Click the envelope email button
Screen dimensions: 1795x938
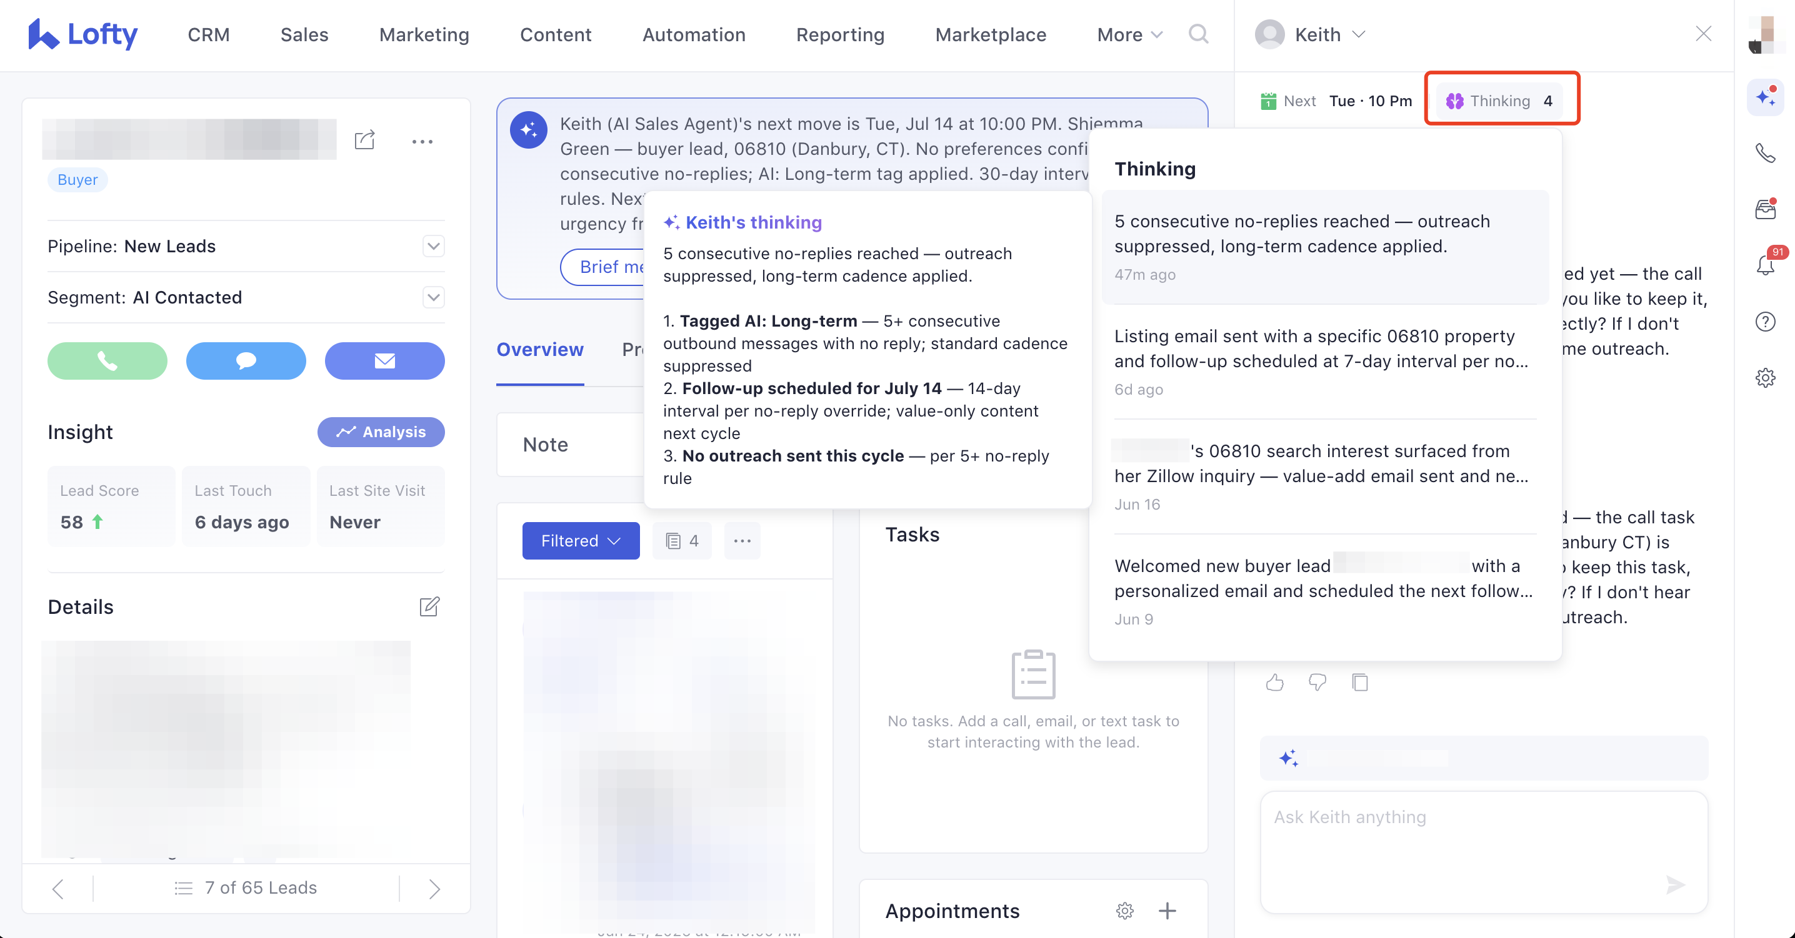[384, 361]
